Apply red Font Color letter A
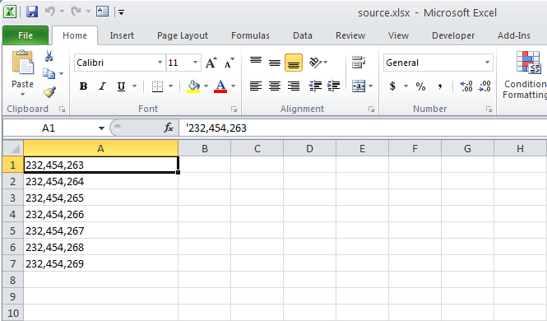The width and height of the screenshot is (547, 321). click(220, 86)
